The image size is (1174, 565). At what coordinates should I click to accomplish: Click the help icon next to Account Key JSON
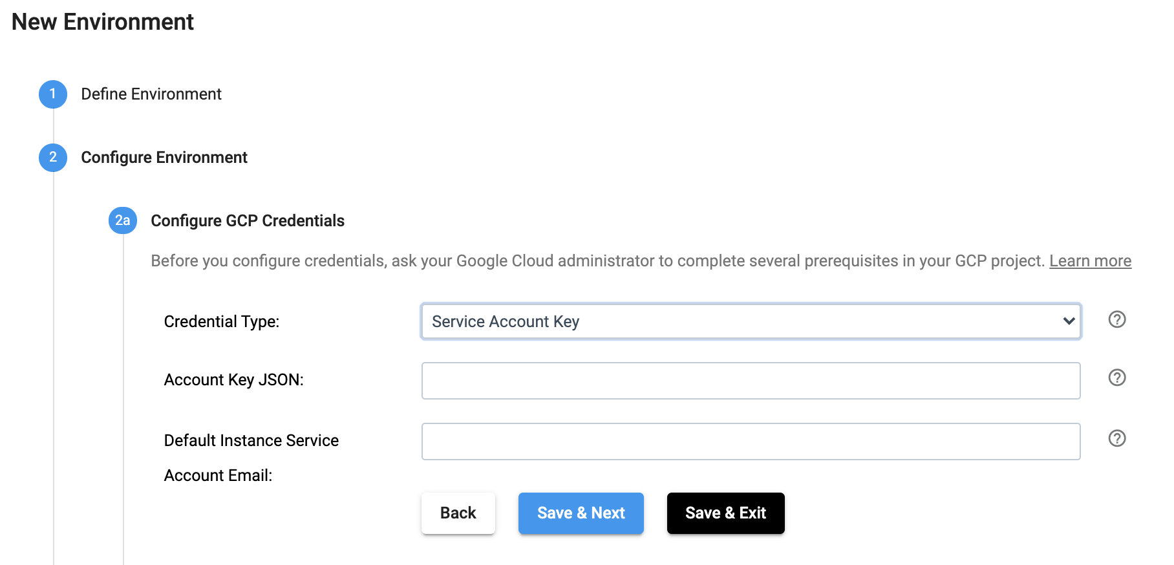pyautogui.click(x=1116, y=378)
